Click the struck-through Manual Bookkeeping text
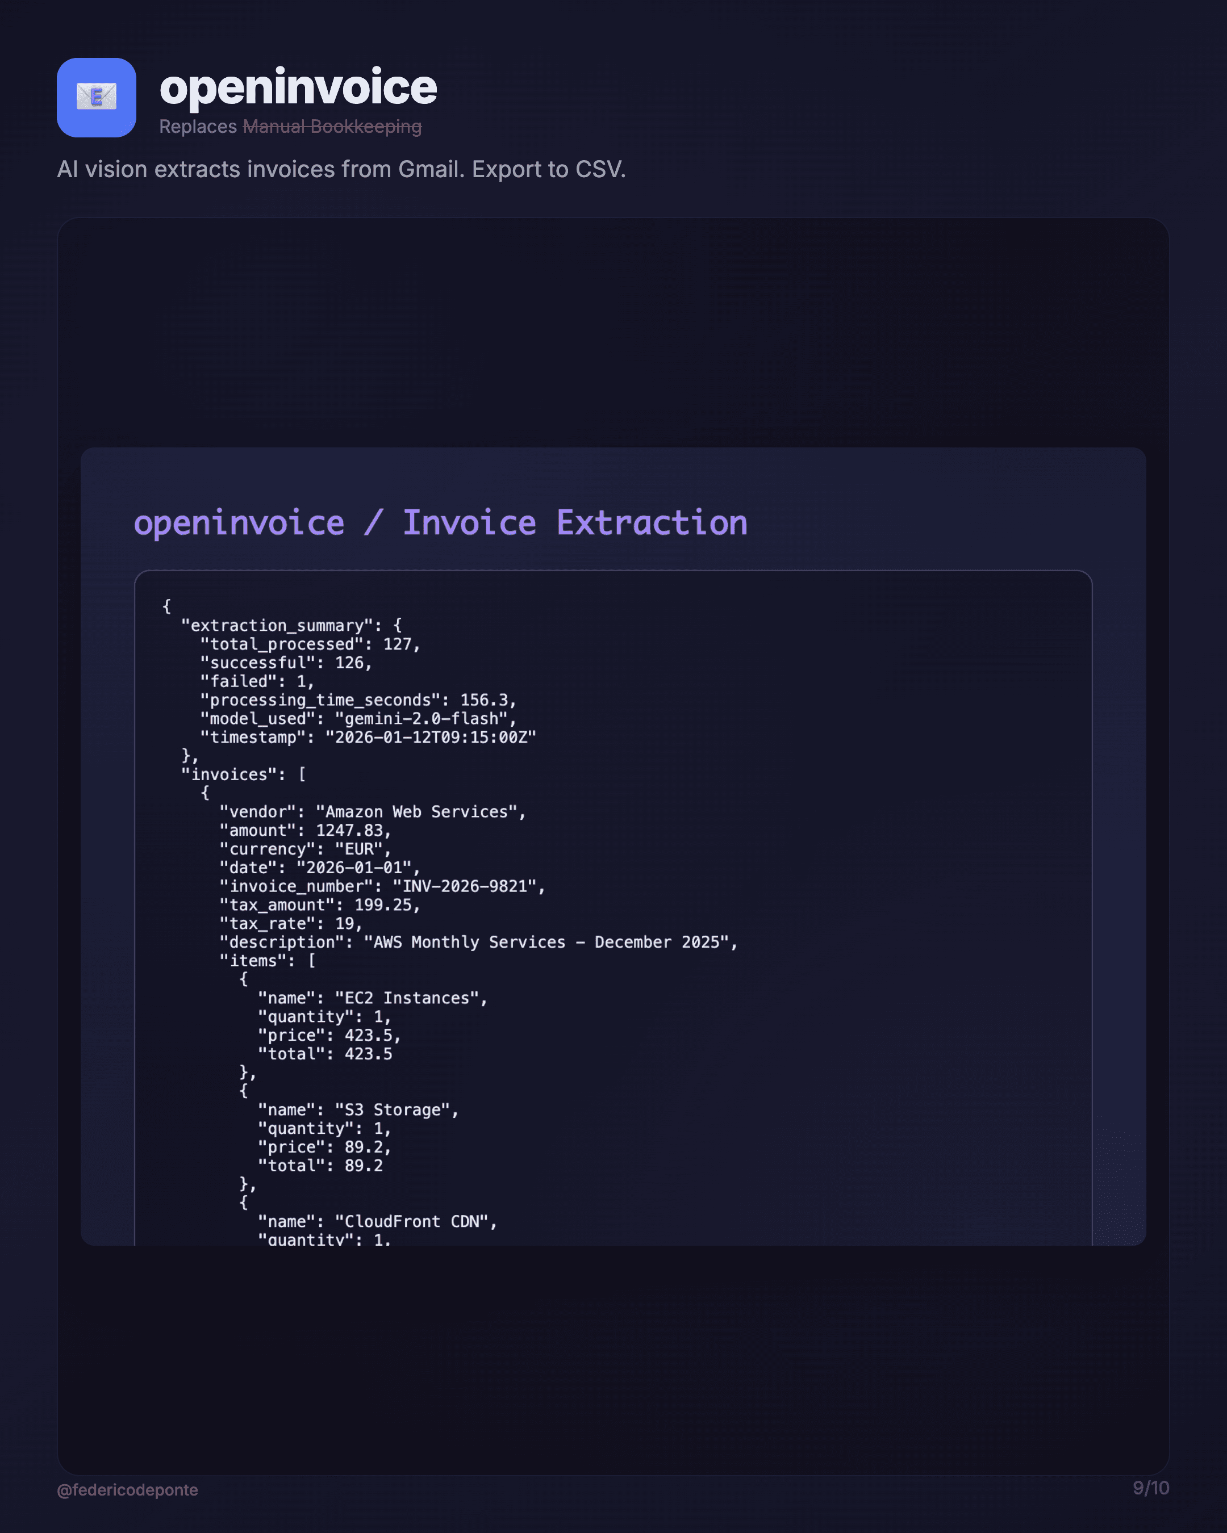Viewport: 1227px width, 1533px height. (x=332, y=127)
